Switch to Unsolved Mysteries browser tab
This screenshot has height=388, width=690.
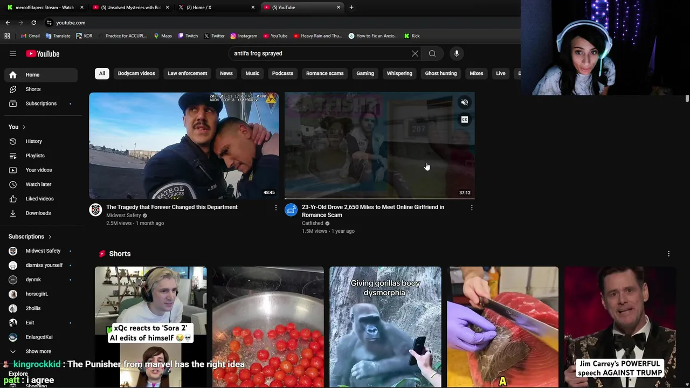[x=131, y=8]
